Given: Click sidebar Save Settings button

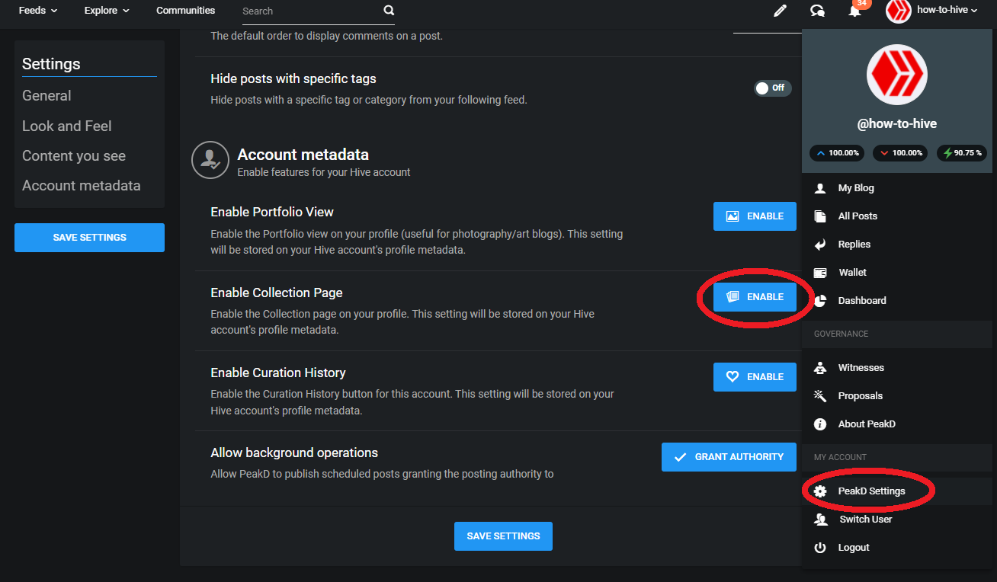Looking at the screenshot, I should [89, 238].
